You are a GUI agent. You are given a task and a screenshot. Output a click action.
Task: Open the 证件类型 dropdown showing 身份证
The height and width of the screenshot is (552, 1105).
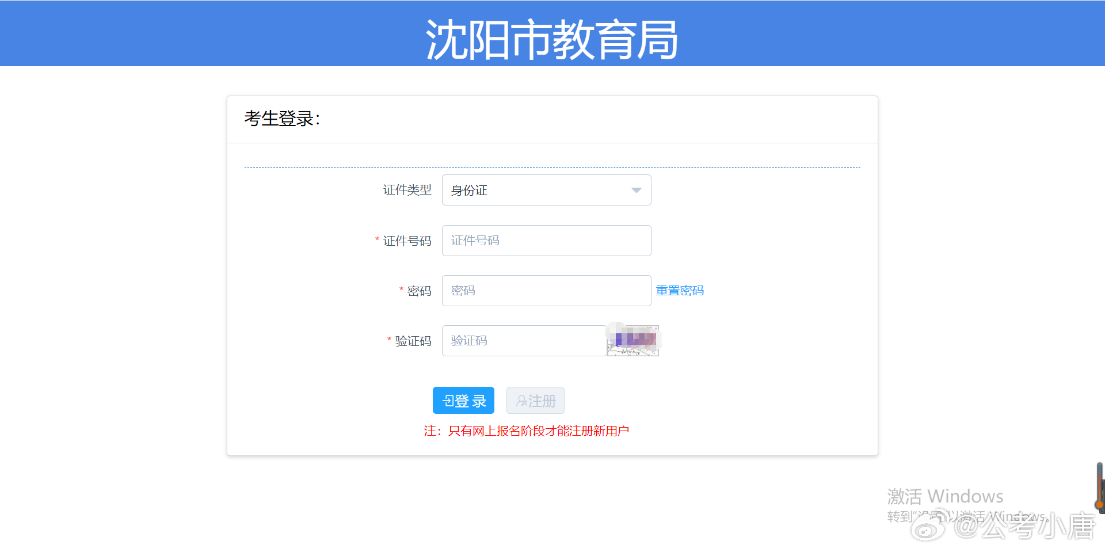[x=546, y=190]
